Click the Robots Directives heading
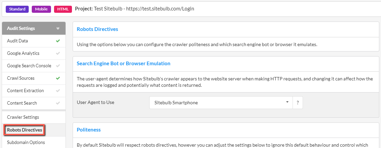The image size is (381, 148). [97, 29]
